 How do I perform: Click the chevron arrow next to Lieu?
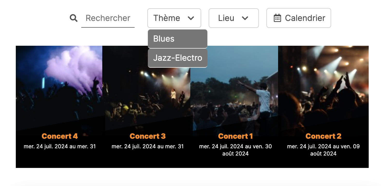point(245,18)
